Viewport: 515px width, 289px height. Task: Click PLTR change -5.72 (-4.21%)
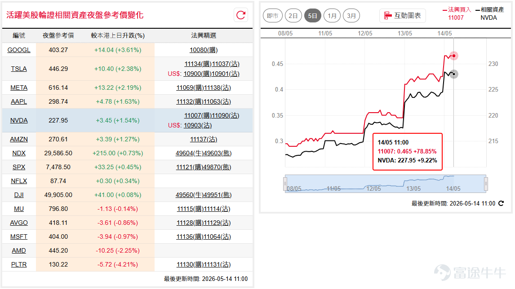coord(118,264)
